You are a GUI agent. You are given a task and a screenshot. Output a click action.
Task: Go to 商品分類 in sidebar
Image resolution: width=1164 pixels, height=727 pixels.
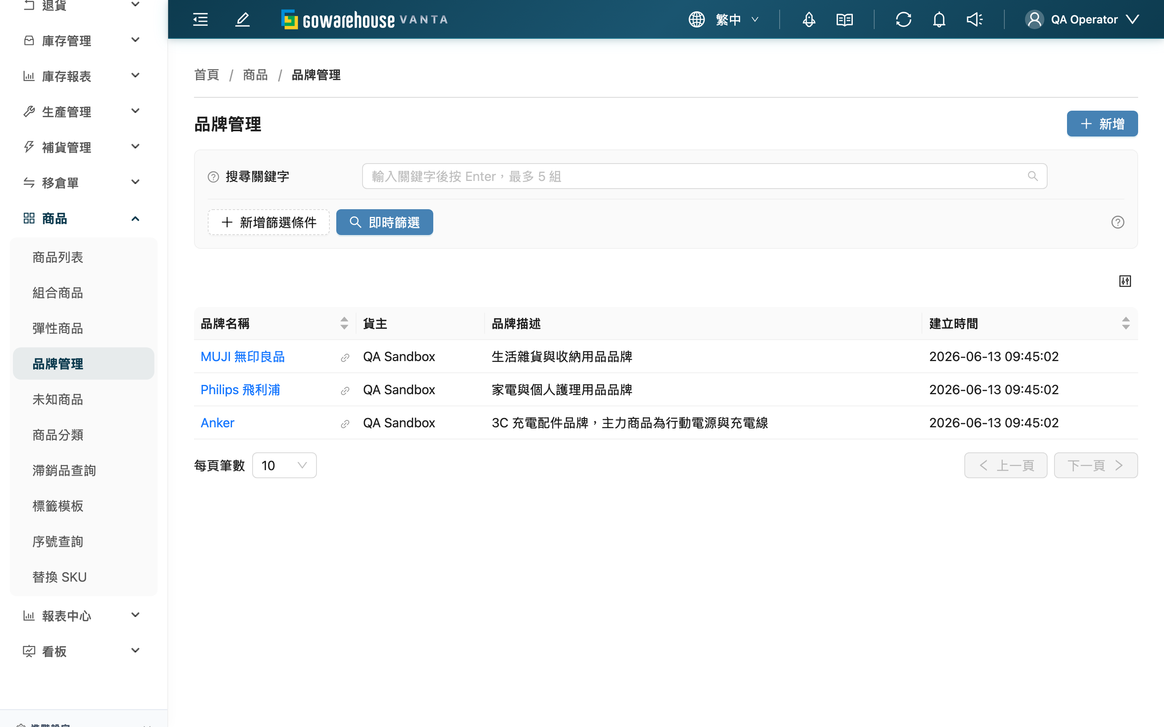(x=84, y=435)
